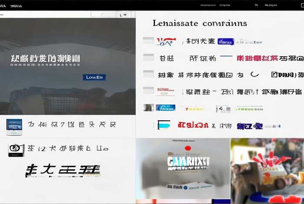Open the dark building hero banner image
Image resolution: width=304 pixels, height=204 pixels.
68,66
